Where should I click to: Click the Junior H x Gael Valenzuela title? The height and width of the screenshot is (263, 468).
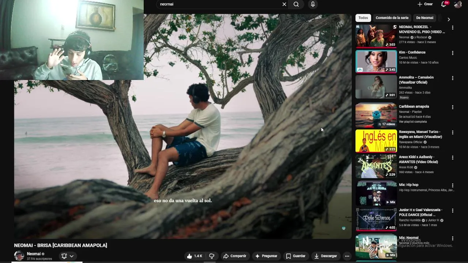point(420,212)
